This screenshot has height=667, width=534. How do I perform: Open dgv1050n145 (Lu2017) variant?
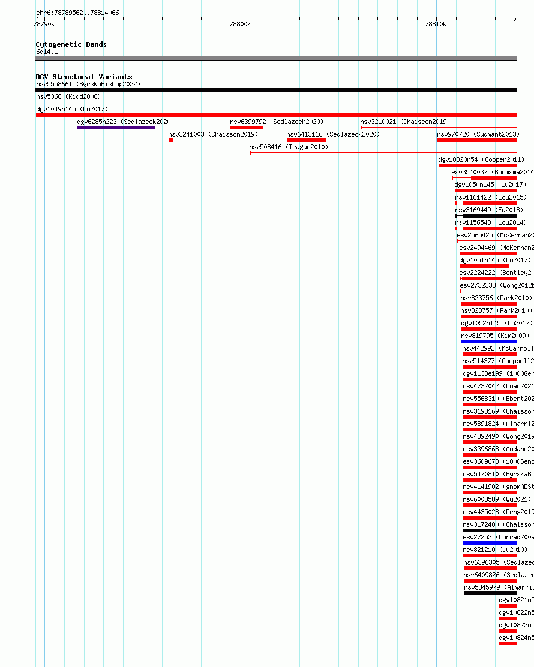[490, 185]
